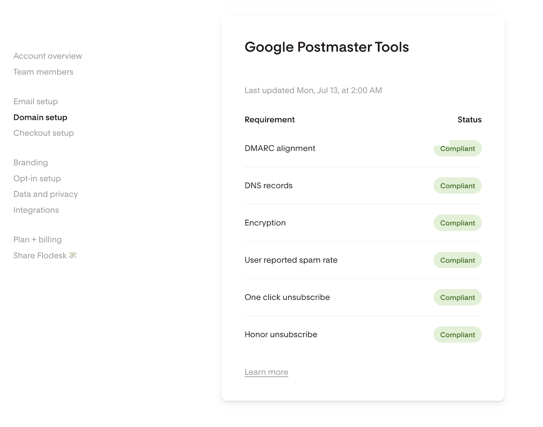Open Plan + billing settings

click(38, 239)
